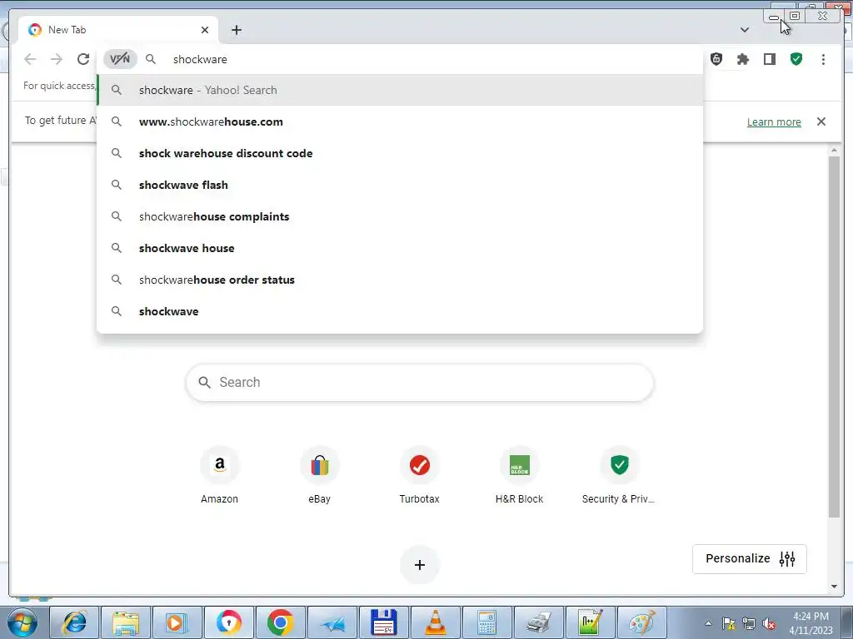This screenshot has height=639, width=853.
Task: Add a shortcut with the plus circle
Action: (420, 565)
